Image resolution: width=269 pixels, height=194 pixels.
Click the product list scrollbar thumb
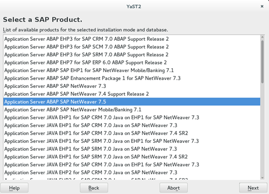[x=262, y=62]
